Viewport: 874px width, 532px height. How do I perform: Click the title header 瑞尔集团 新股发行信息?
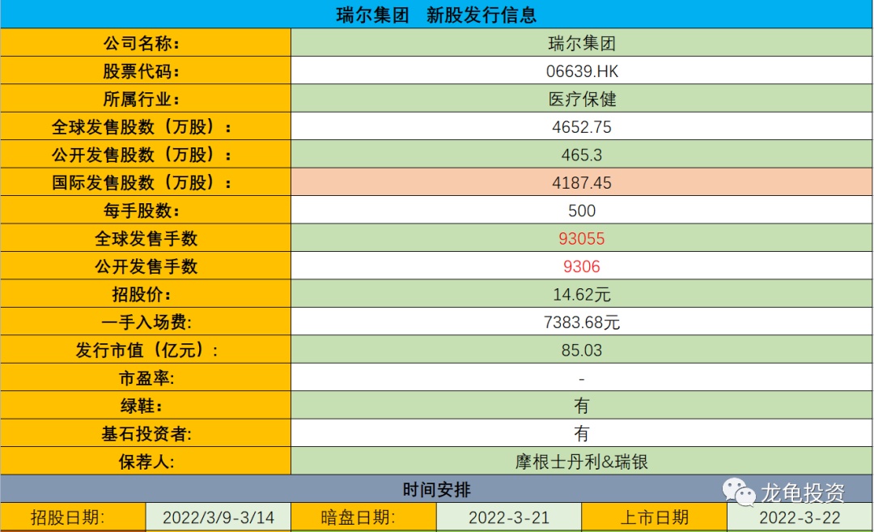tap(436, 15)
